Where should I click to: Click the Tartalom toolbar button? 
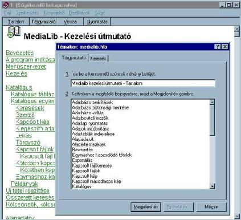[16, 22]
